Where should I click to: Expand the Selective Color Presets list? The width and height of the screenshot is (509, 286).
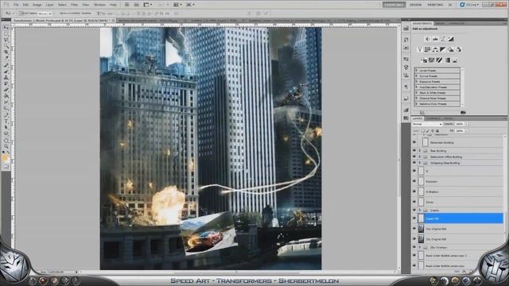[x=417, y=104]
